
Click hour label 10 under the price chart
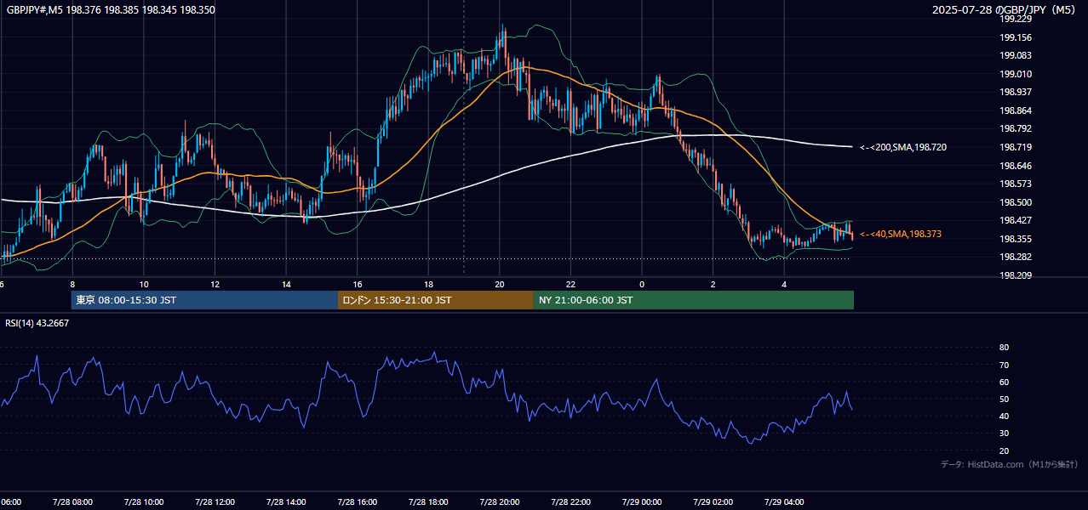[144, 285]
